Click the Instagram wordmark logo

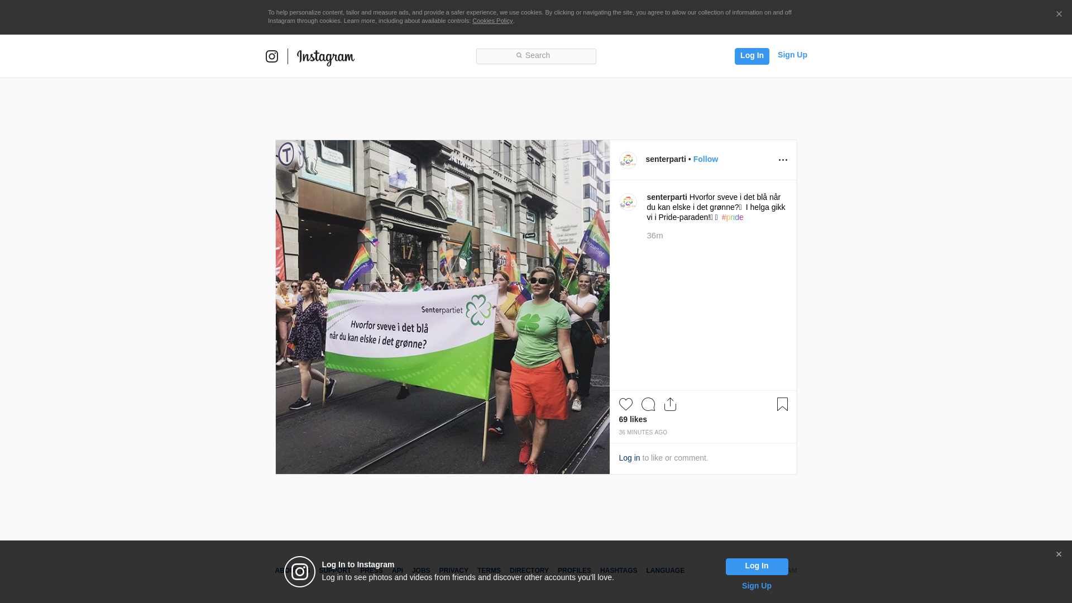[326, 57]
